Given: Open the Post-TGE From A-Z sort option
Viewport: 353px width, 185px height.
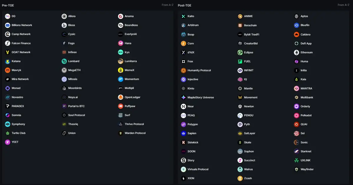Looking at the screenshot, I should tap(344, 5).
